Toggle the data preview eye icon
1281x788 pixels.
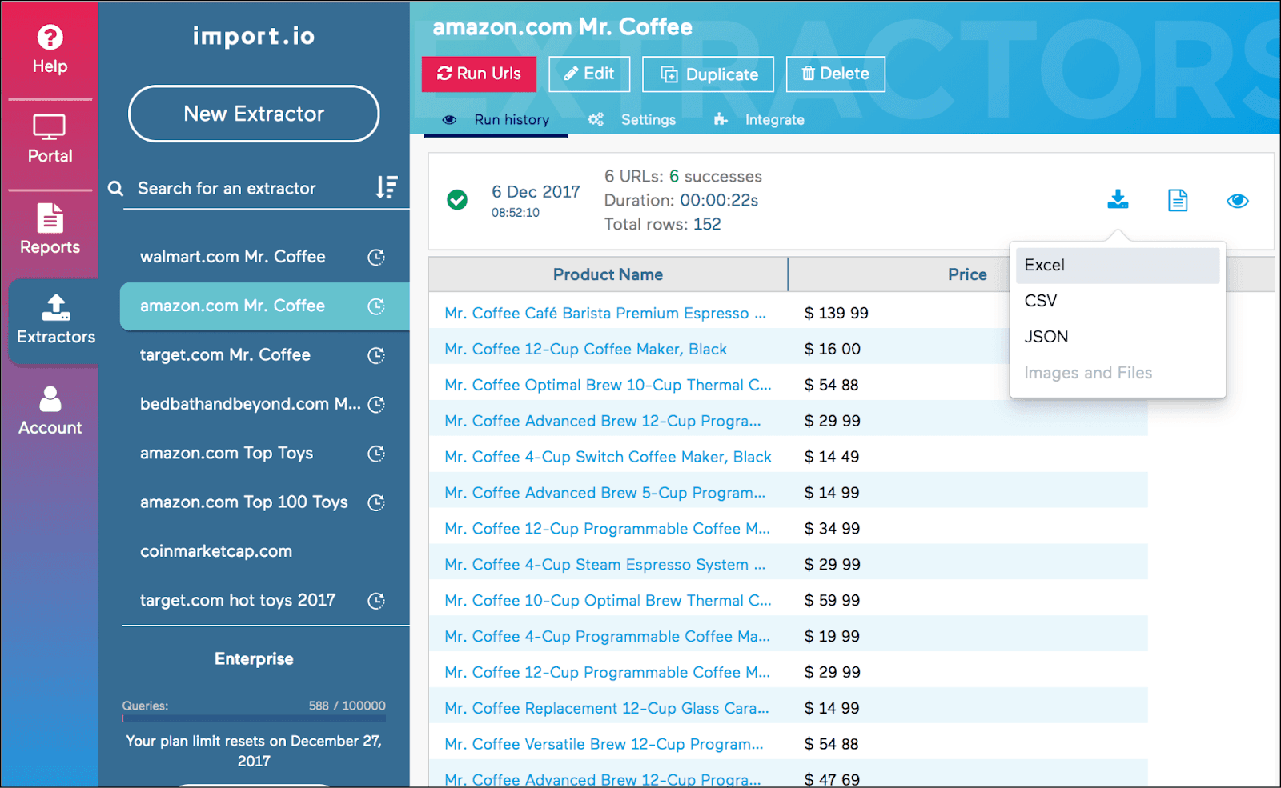[1237, 201]
